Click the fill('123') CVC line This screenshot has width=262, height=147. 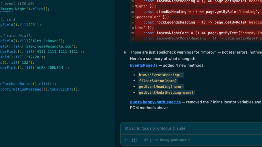(x=17, y=62)
